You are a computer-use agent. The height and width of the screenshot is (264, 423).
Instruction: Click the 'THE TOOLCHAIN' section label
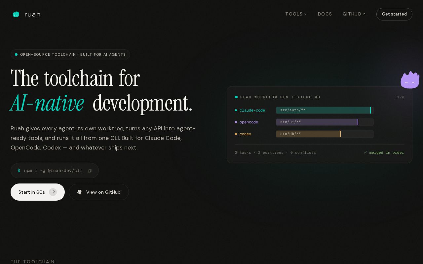pos(32,262)
